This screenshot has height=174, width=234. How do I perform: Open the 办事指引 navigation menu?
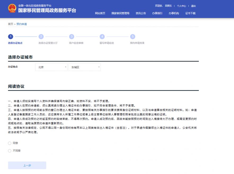pos(157,13)
